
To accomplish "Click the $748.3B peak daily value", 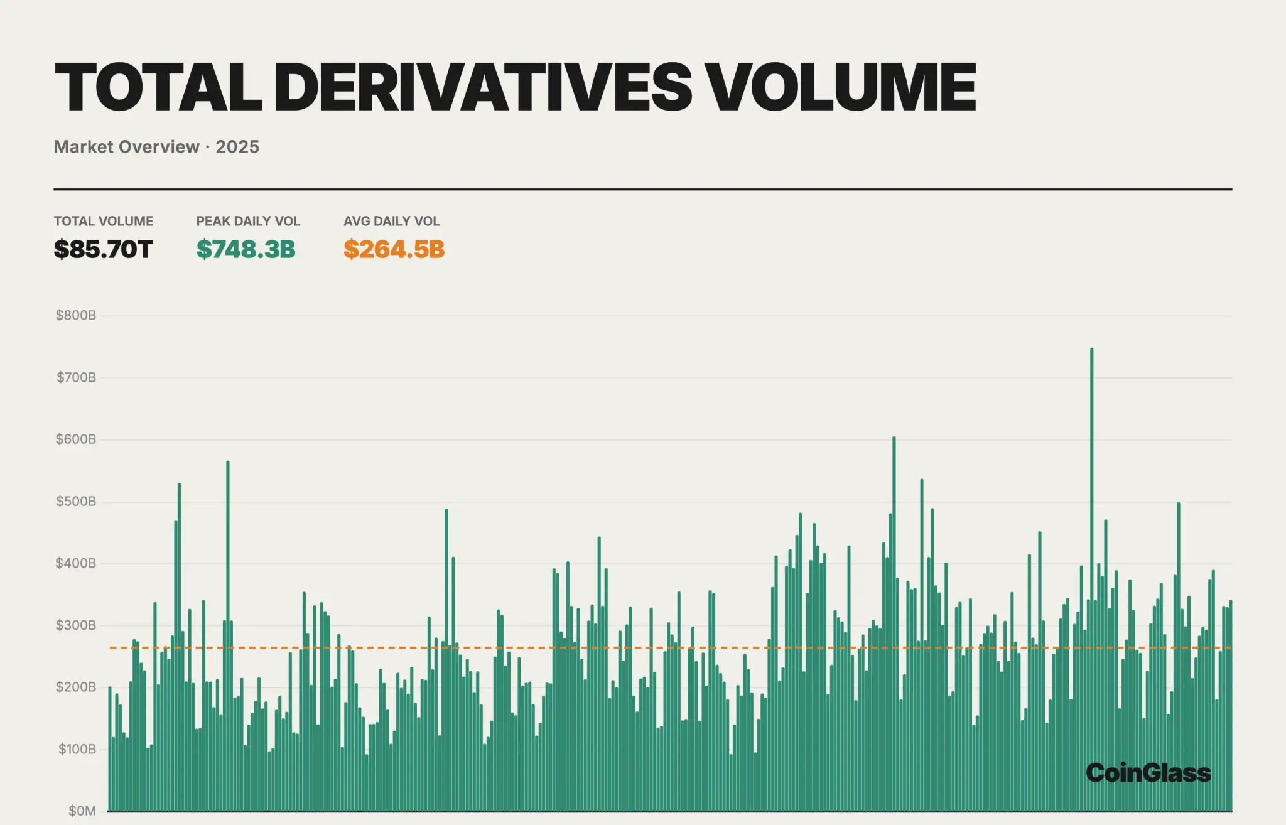I will tap(246, 249).
